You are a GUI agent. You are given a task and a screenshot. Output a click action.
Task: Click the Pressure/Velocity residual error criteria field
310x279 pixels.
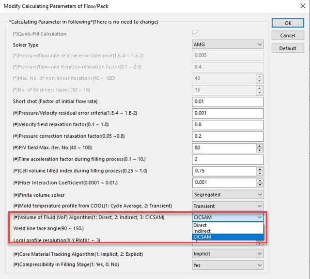[228, 113]
